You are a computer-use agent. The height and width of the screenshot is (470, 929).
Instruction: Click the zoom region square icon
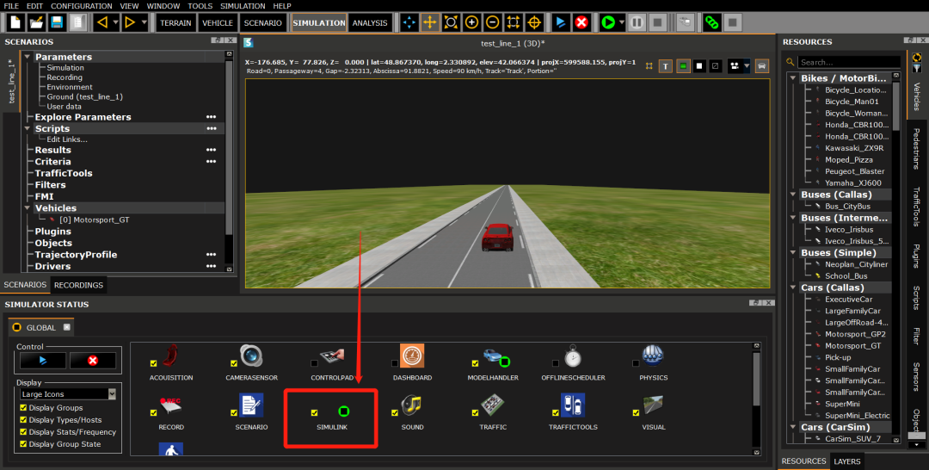(x=513, y=22)
